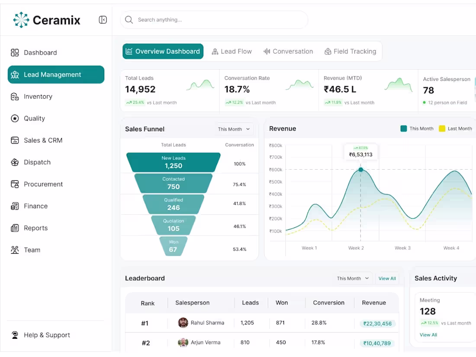Open the Sales Funnel This Month dropdown
476x357 pixels.
click(x=234, y=129)
